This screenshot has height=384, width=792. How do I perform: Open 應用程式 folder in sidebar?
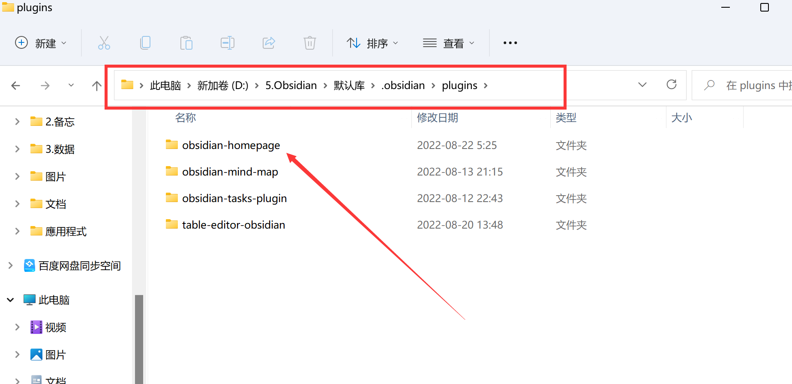point(66,232)
